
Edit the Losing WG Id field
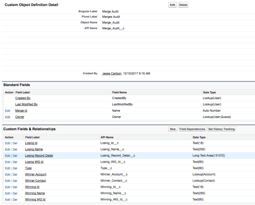coord(8,162)
